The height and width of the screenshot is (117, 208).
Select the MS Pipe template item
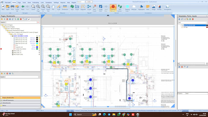coord(185,27)
